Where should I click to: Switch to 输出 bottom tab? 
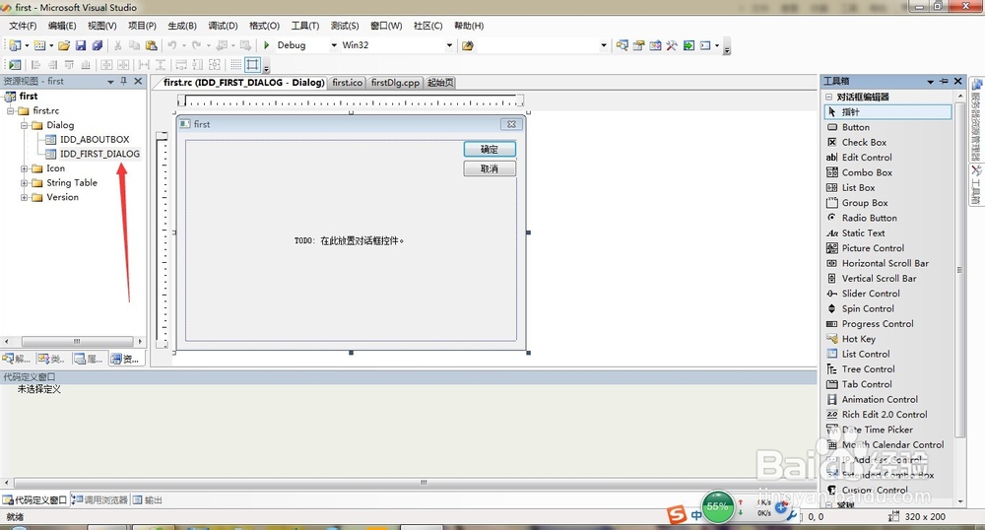pos(148,499)
